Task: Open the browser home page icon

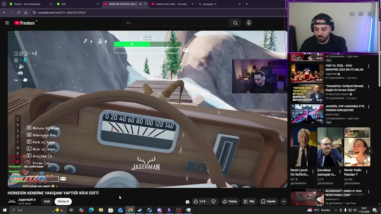Action: (x=26, y=12)
